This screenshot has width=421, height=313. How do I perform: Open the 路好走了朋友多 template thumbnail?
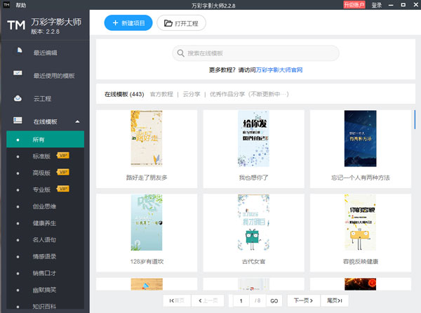(147, 138)
